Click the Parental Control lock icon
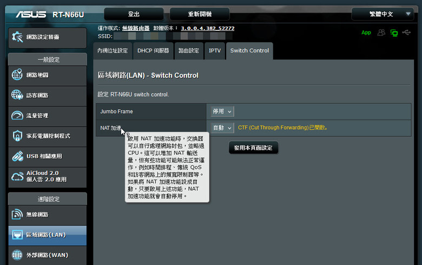422x265 pixels. click(17, 136)
